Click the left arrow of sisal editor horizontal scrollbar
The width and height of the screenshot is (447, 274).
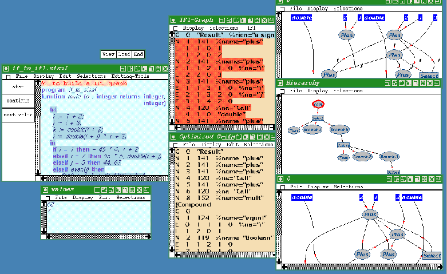[43, 178]
